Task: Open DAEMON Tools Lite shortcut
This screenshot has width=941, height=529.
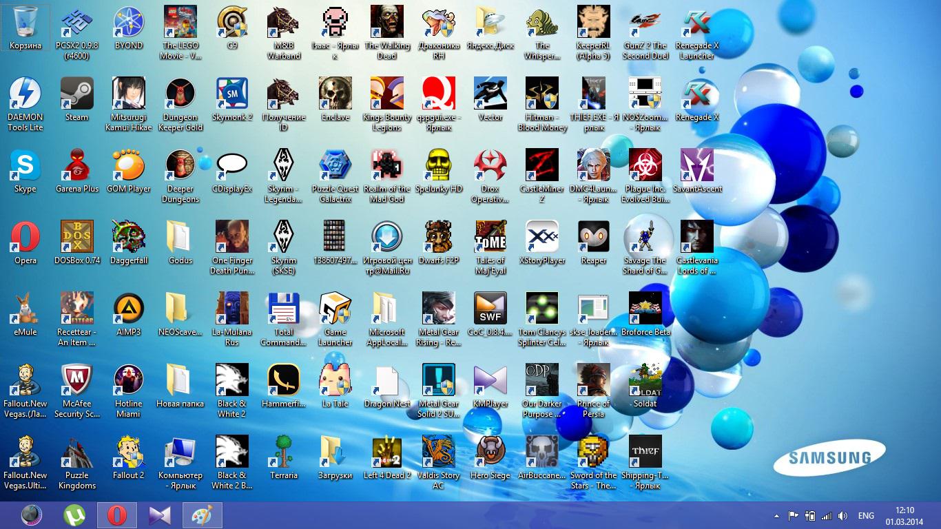Action: 25,94
